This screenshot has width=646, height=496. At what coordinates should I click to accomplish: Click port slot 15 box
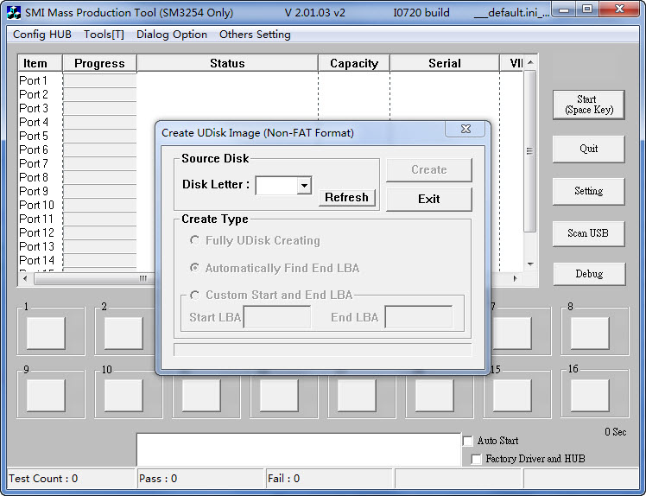point(512,396)
